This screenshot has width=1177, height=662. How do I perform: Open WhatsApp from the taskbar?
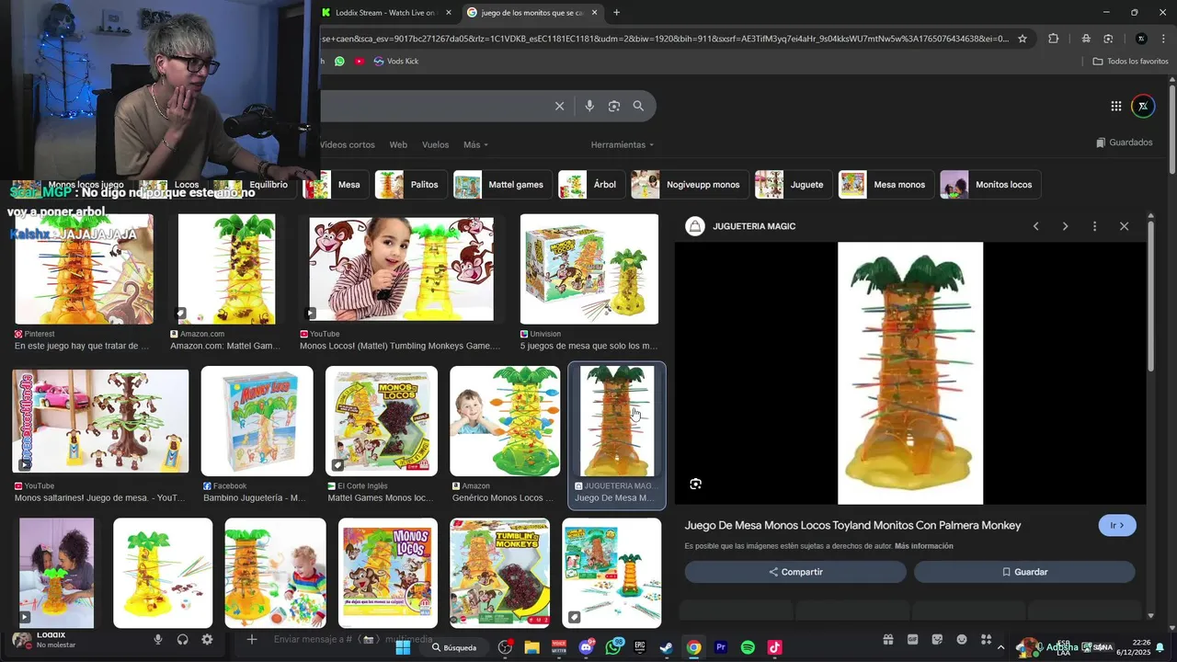click(613, 647)
